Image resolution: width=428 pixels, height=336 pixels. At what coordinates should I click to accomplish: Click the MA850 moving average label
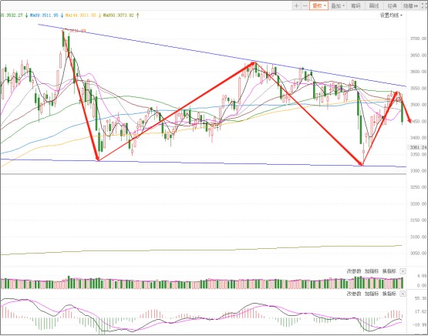118,15
